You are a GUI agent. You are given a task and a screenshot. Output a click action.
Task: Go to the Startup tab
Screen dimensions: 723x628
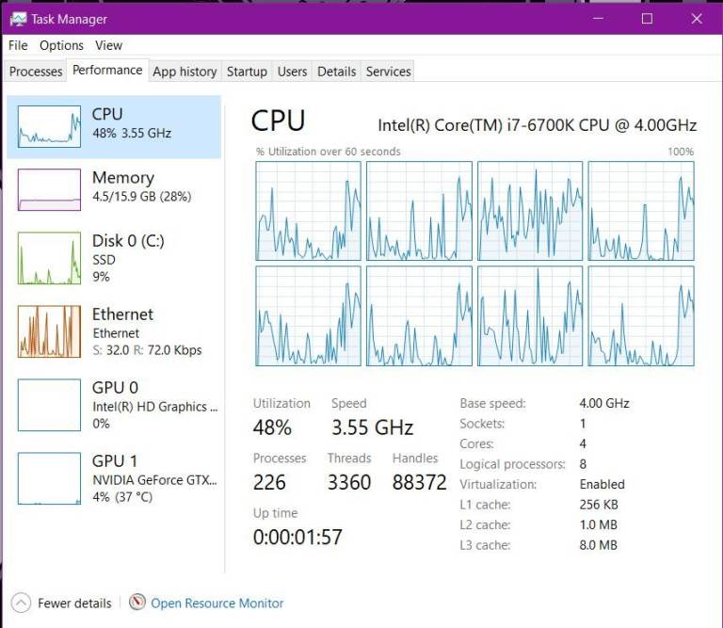[x=247, y=72]
